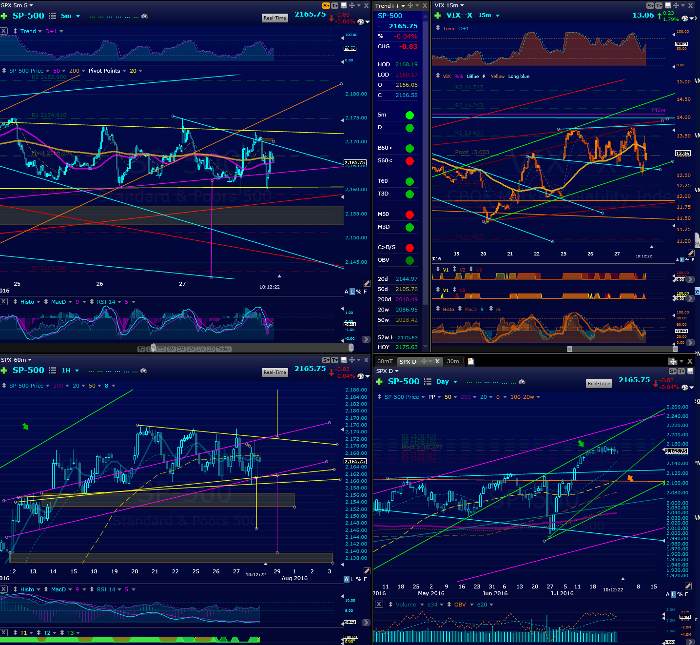The height and width of the screenshot is (645, 700).
Task: Click the move pane icon in the SPX 5m header
Action: (x=352, y=5)
